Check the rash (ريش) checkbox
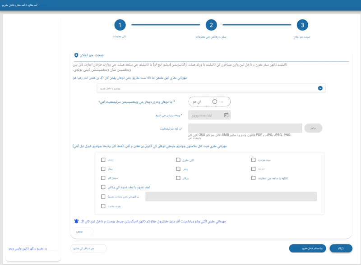The width and height of the screenshot is (361, 265). point(178,169)
